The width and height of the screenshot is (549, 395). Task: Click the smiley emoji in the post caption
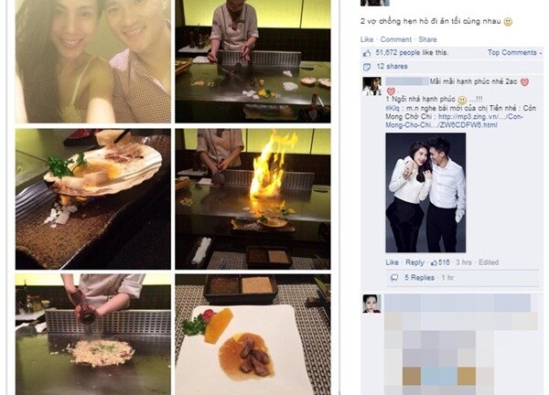pos(508,22)
